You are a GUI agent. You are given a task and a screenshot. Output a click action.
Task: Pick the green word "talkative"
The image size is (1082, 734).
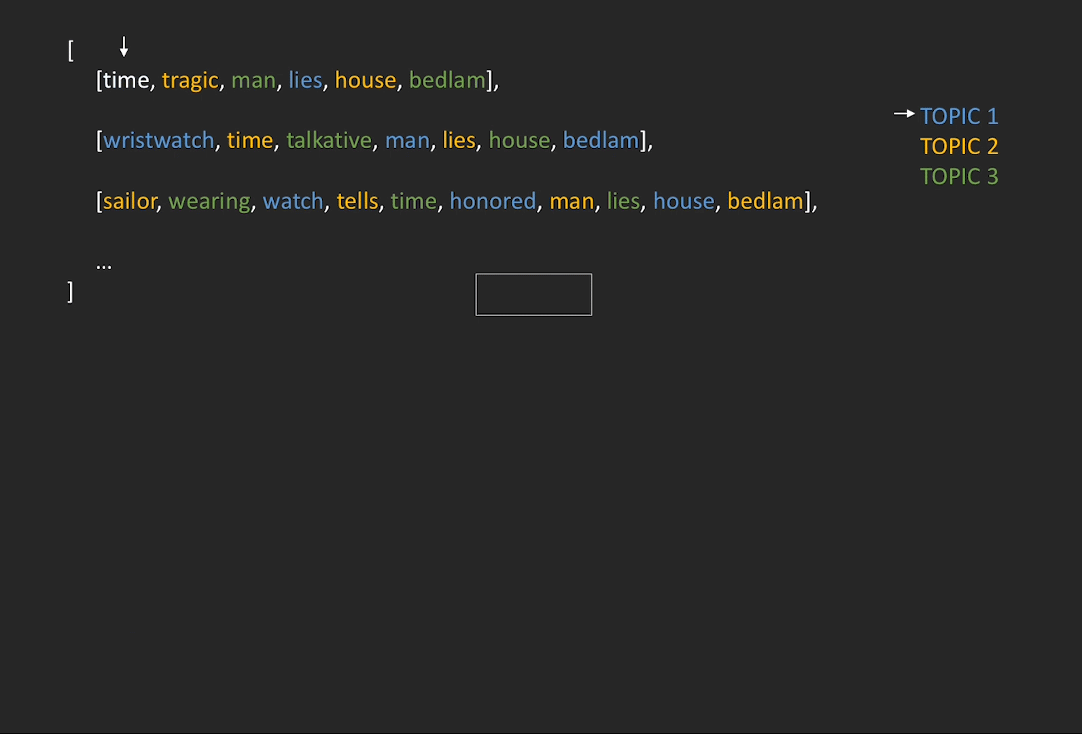pyautogui.click(x=329, y=140)
